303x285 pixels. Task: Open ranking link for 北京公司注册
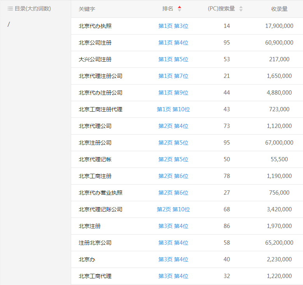pos(173,43)
